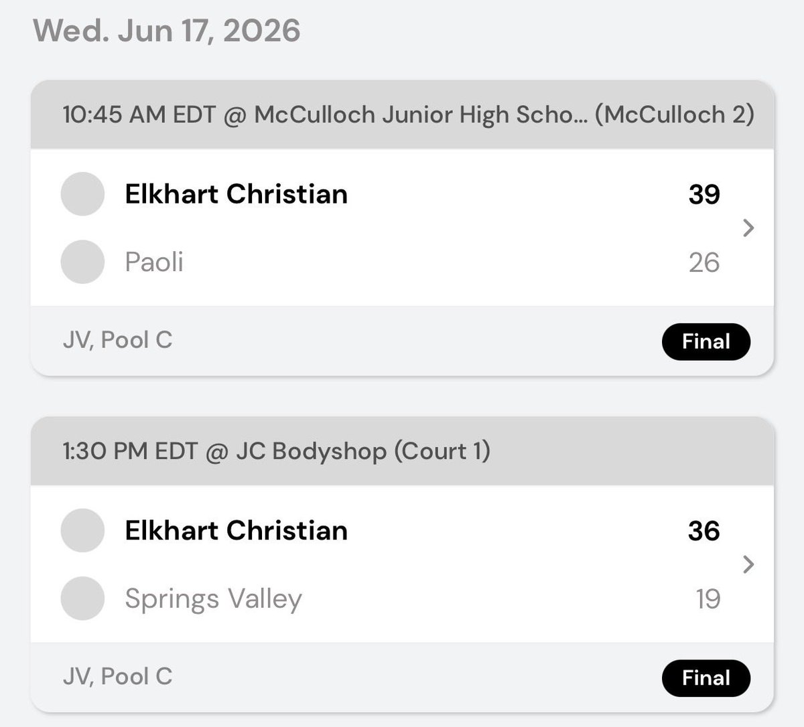
Task: Select the Springs Valley team name
Action: 213,599
